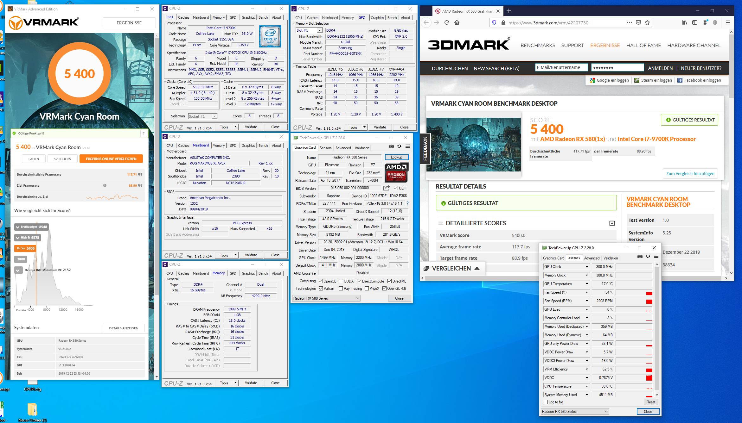Enable Log to file in GPU-Z Sensors
This screenshot has width=742, height=423.
point(546,402)
